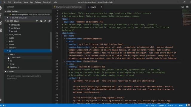The width and height of the screenshot is (191, 107).
Task: Click the errors and warnings status indicator
Action: pyautogui.click(x=3, y=105)
